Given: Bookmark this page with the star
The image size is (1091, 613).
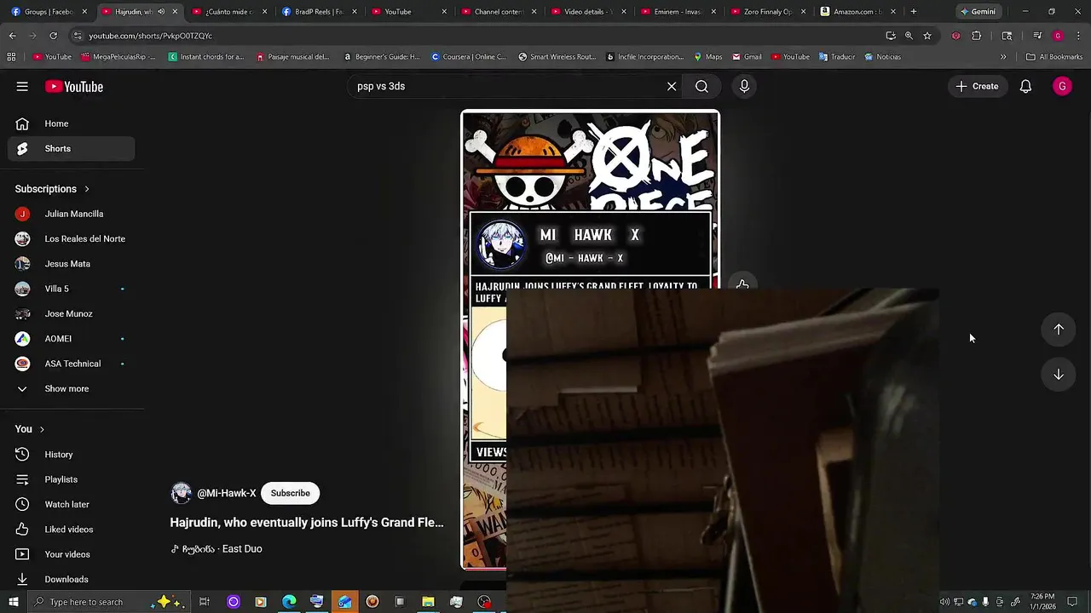Looking at the screenshot, I should point(927,36).
